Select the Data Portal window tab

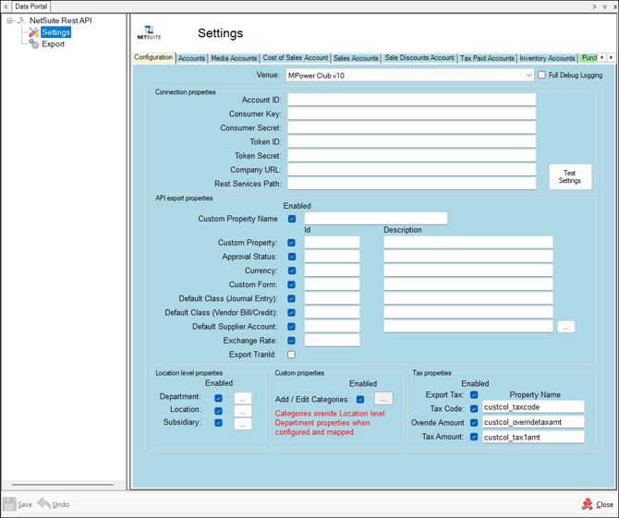click(x=30, y=6)
